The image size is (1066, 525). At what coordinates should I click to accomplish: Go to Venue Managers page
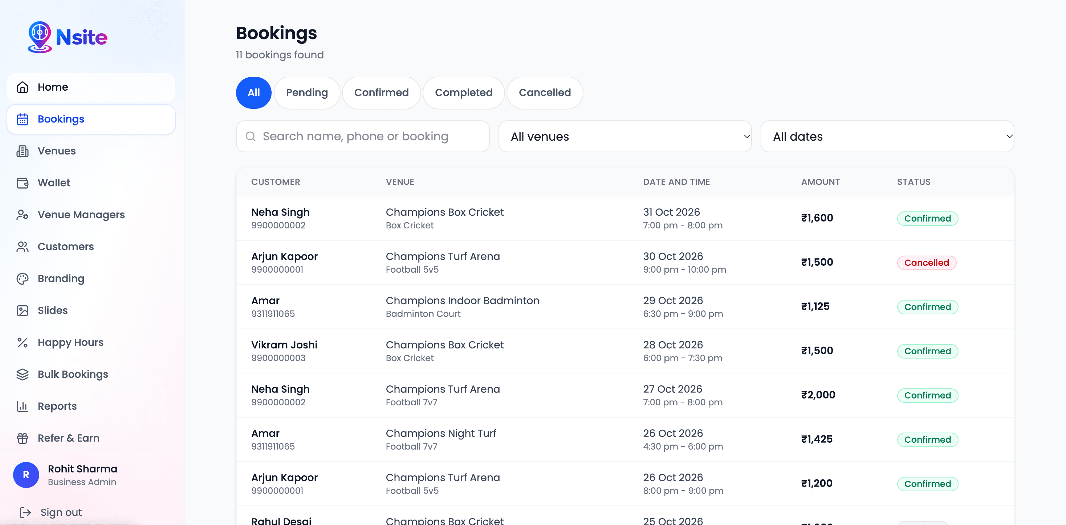pos(91,215)
